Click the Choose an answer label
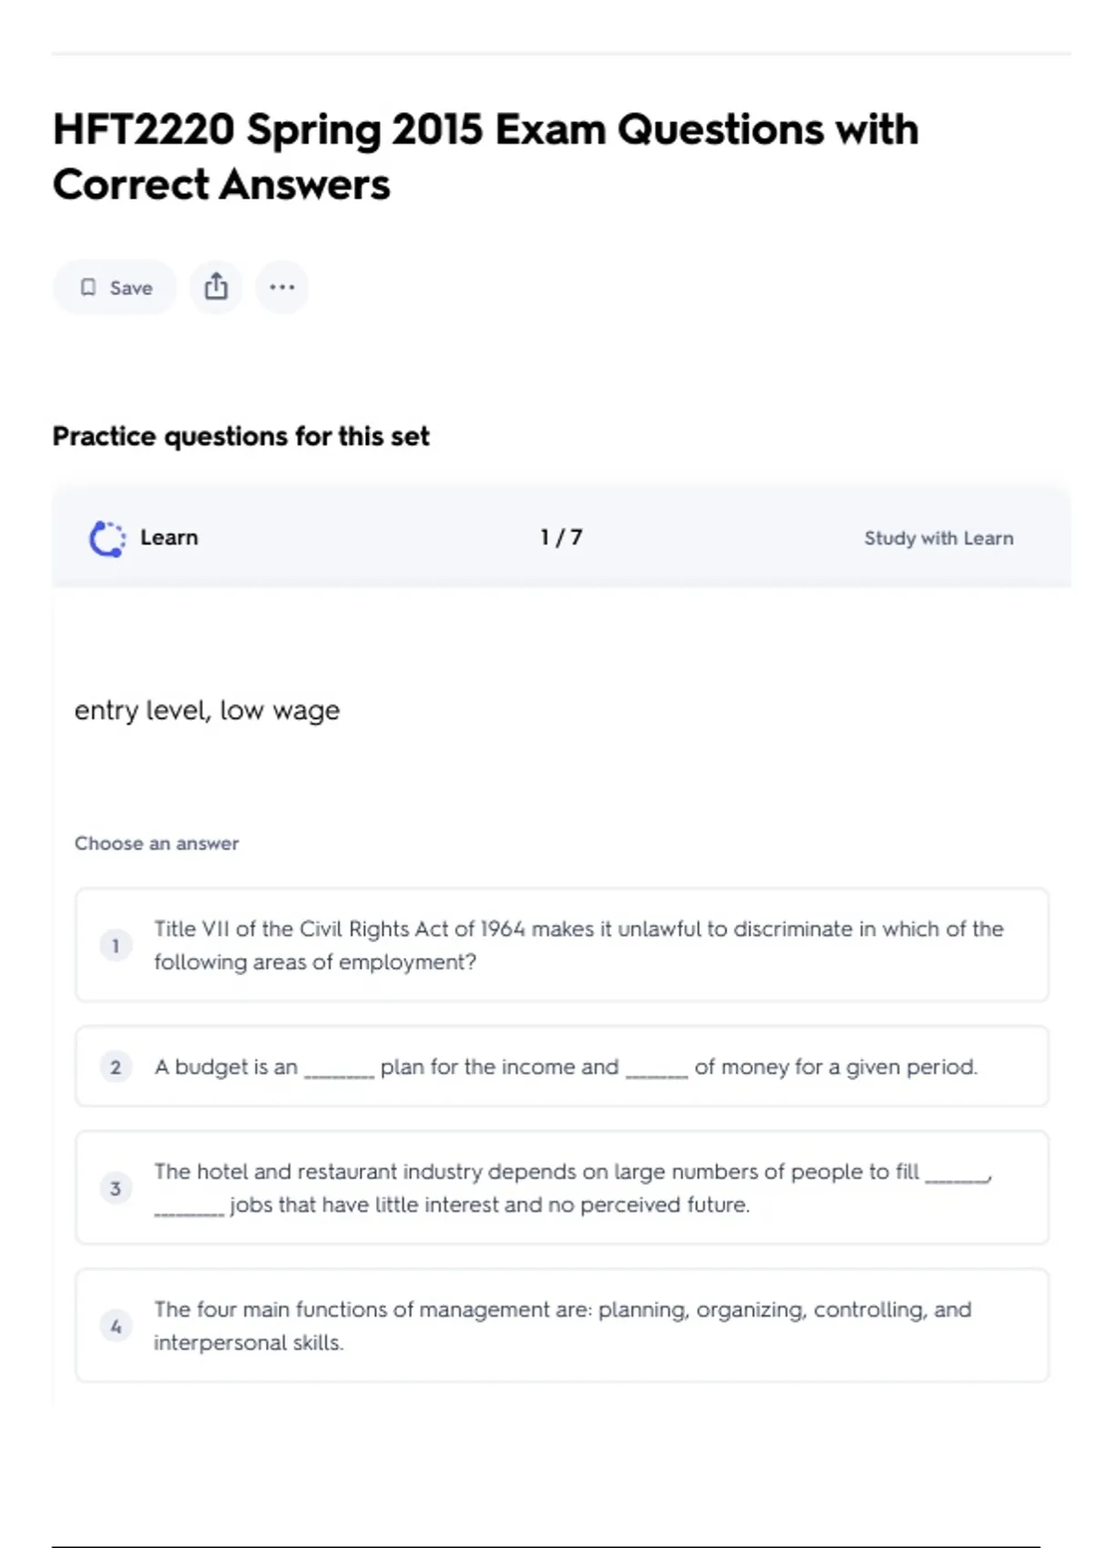Screen dimensions: 1093x1548 [157, 844]
